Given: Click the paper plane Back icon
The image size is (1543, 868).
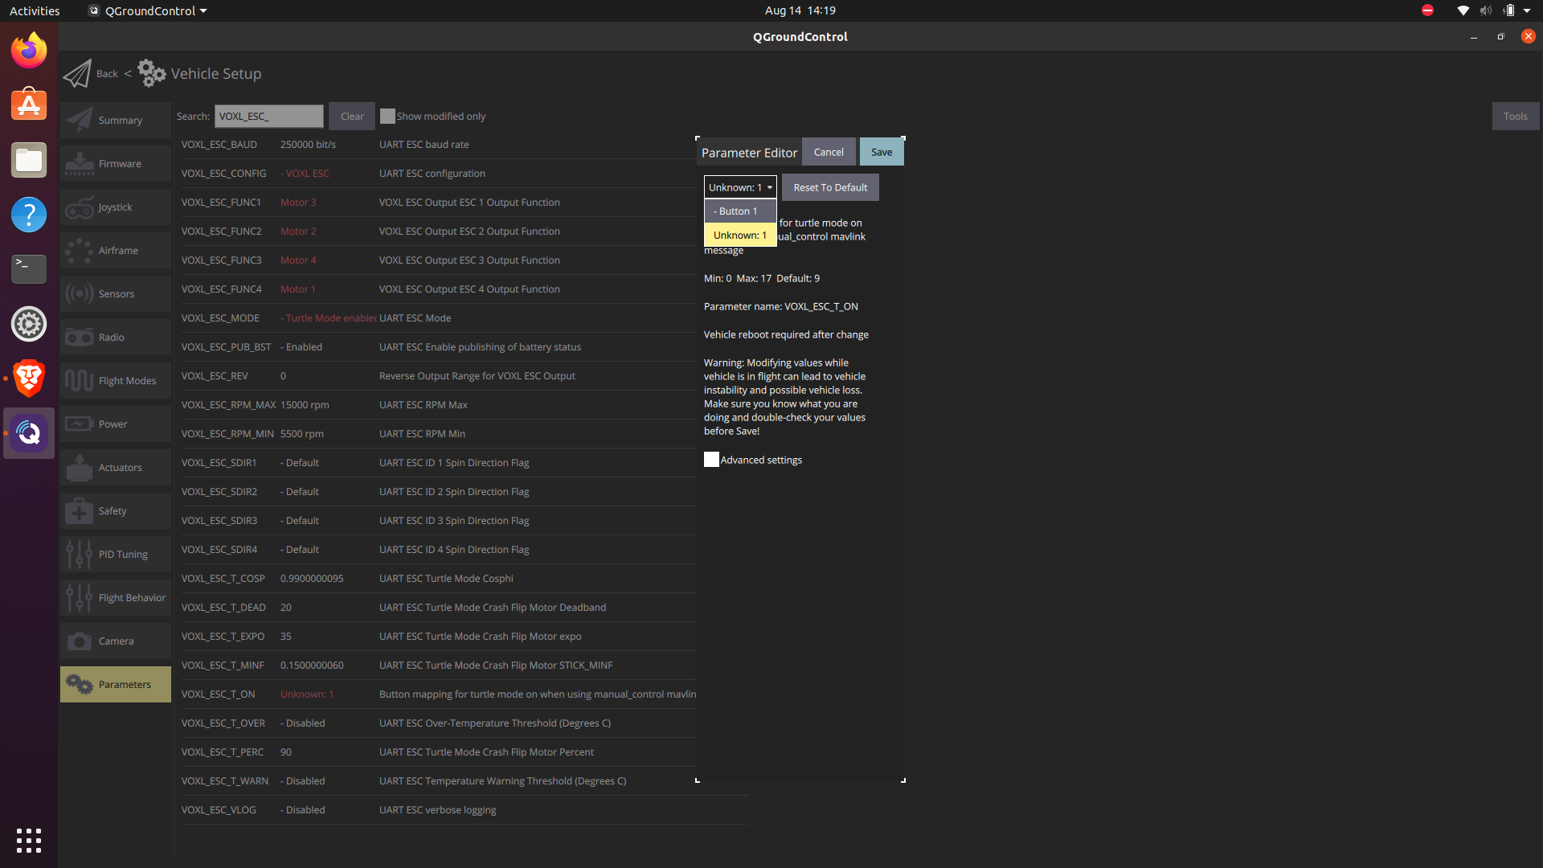Looking at the screenshot, I should pyautogui.click(x=77, y=74).
